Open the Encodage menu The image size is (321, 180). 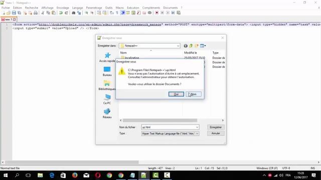pos(63,8)
